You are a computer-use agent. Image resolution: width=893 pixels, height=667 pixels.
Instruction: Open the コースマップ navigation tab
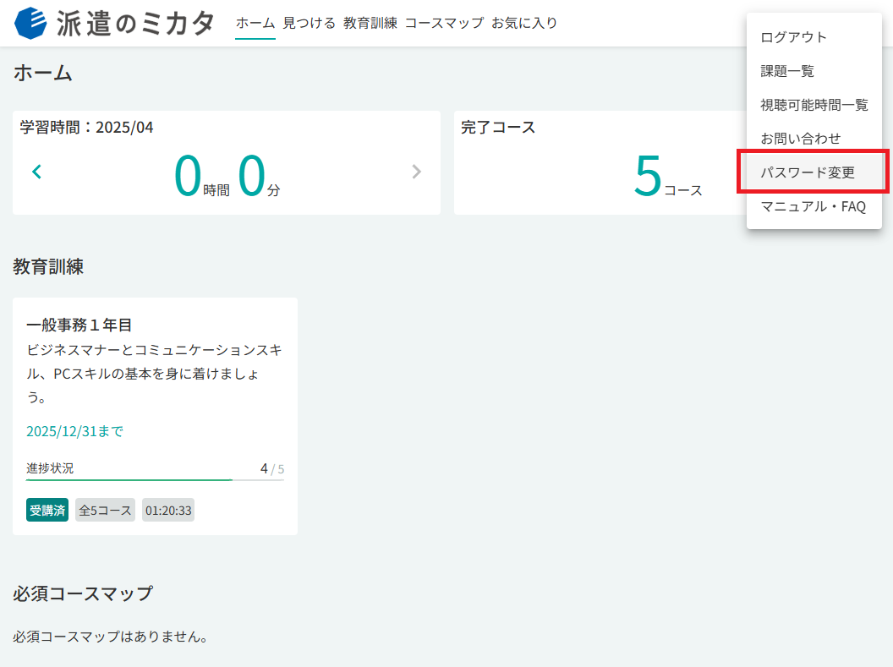(444, 23)
